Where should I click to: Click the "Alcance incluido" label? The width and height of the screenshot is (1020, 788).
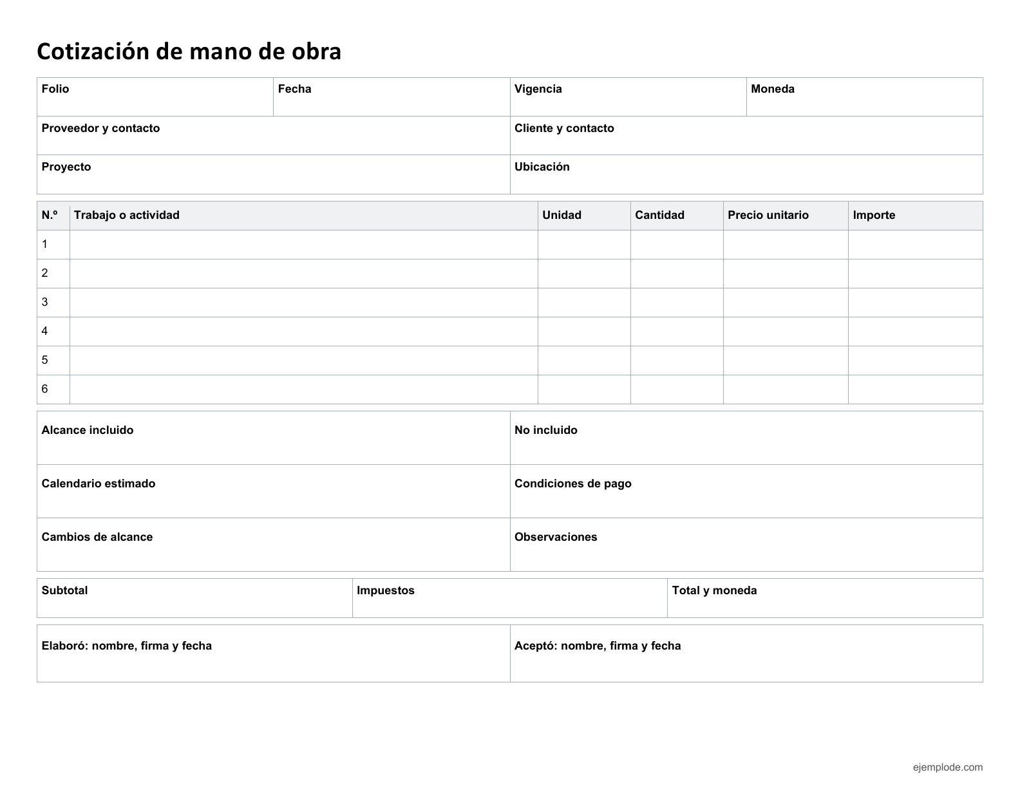point(88,430)
